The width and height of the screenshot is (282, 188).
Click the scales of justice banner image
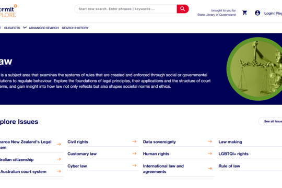(254, 69)
